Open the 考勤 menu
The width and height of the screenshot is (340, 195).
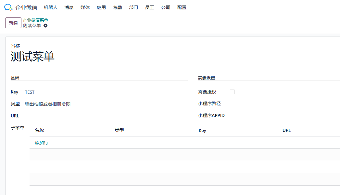click(x=117, y=7)
